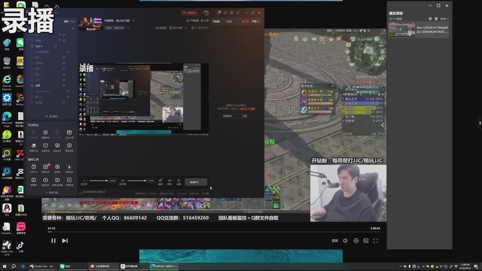Click the streamer cover thumbnail
The height and width of the screenshot is (271, 482).
(90, 24)
